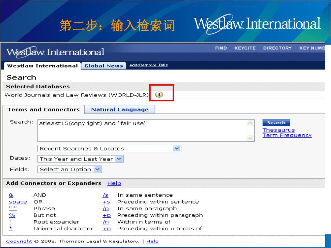Image resolution: width=331 pixels, height=248 pixels.
Task: Open the KEY NUMB menu item
Action: 312,48
